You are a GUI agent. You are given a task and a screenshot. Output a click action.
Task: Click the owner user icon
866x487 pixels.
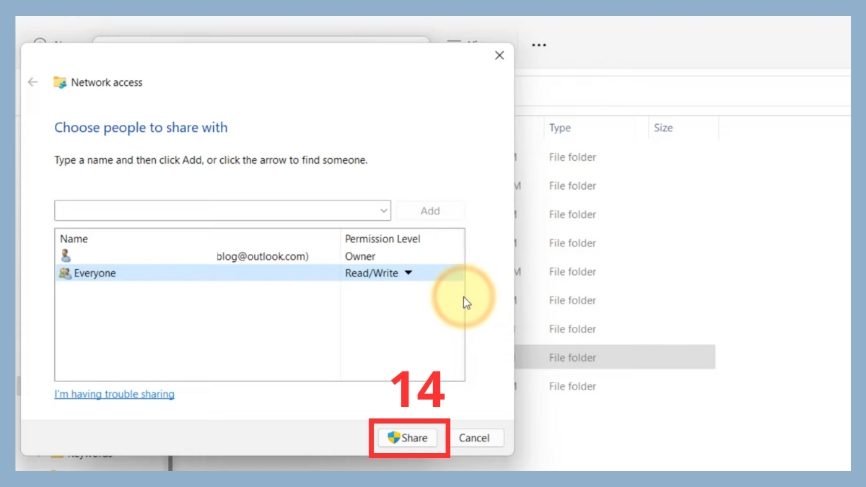66,256
